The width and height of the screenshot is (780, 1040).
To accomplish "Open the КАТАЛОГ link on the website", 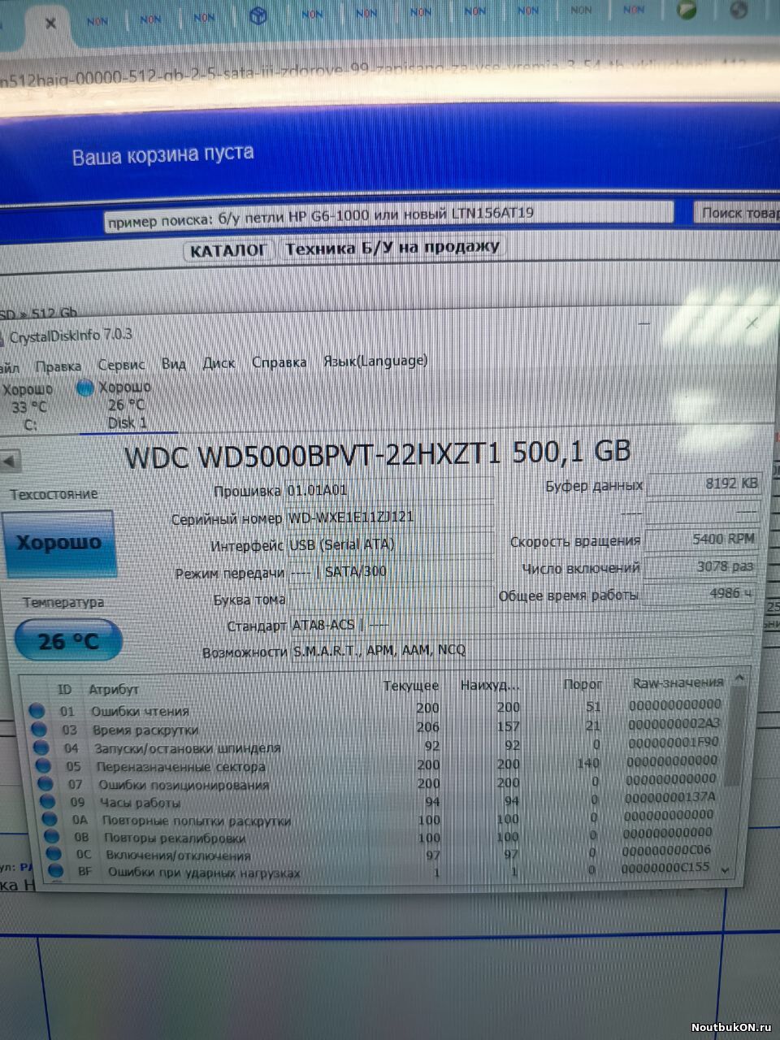I will [228, 250].
